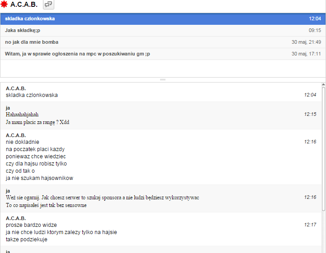Screen dimensions: 326x253
Task: Click the message 'Hahaahahjahah'
Action: (x=22, y=115)
